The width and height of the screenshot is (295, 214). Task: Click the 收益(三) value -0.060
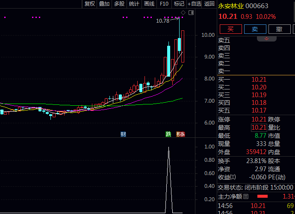(258, 177)
